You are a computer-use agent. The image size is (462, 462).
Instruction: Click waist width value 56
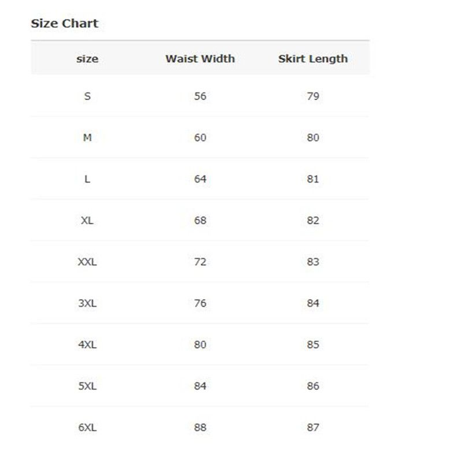coord(200,96)
